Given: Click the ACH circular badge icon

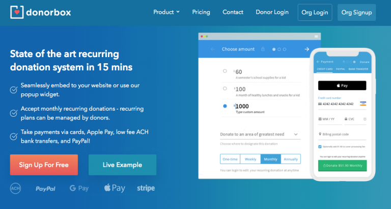Looking at the screenshot, I should click(x=15, y=189).
